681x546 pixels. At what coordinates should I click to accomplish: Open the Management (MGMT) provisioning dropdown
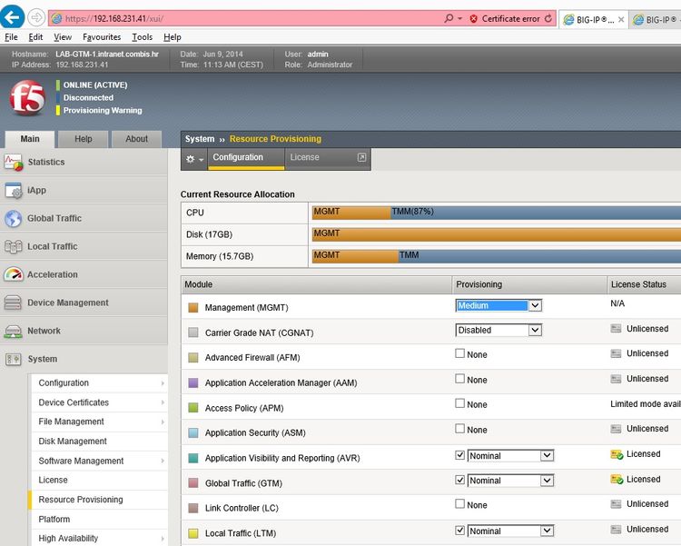498,305
